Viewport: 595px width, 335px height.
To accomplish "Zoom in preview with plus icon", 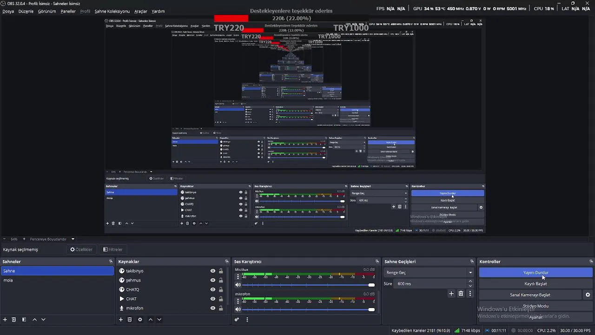I will pyautogui.click(x=24, y=239).
